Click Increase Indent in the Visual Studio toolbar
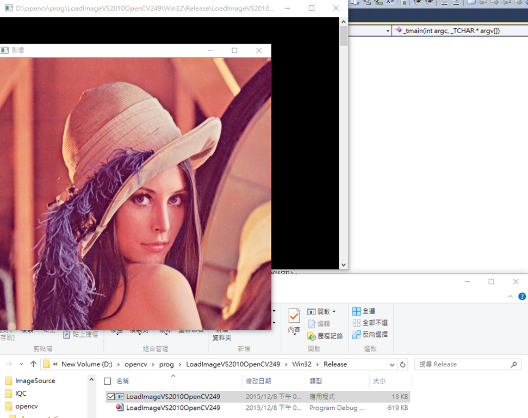 pyautogui.click(x=428, y=2)
